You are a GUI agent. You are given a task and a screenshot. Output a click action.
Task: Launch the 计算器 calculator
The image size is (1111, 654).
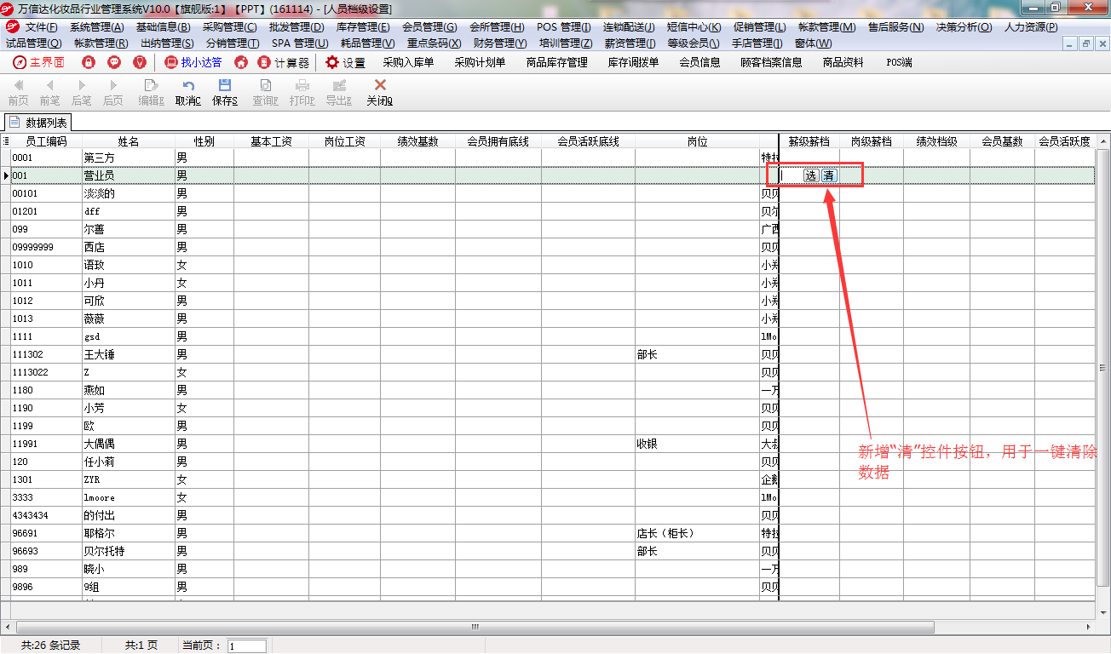[283, 62]
